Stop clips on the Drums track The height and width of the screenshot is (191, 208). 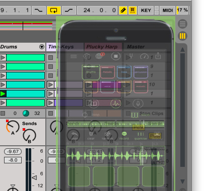3,114
